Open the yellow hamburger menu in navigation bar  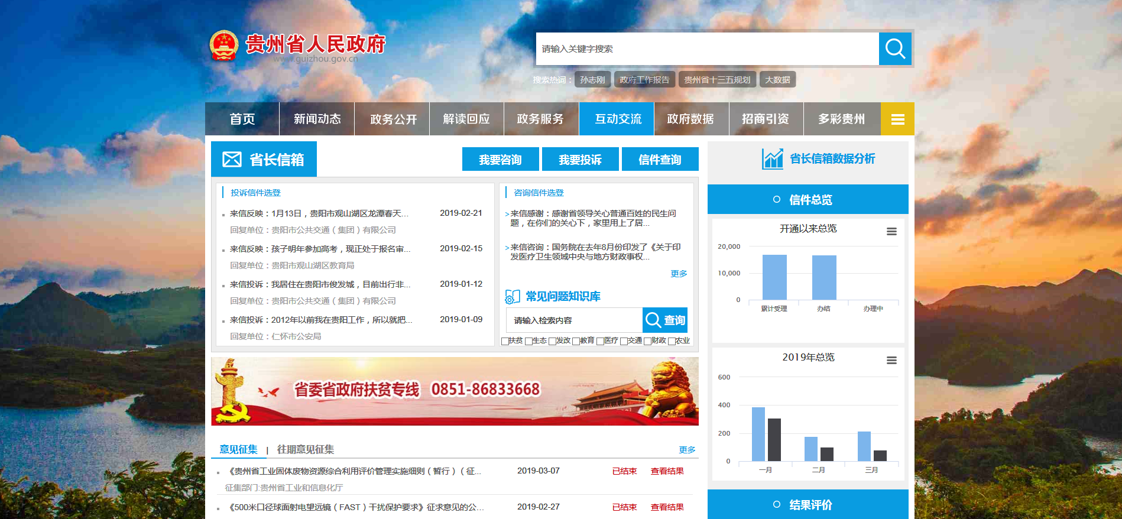[x=897, y=119]
